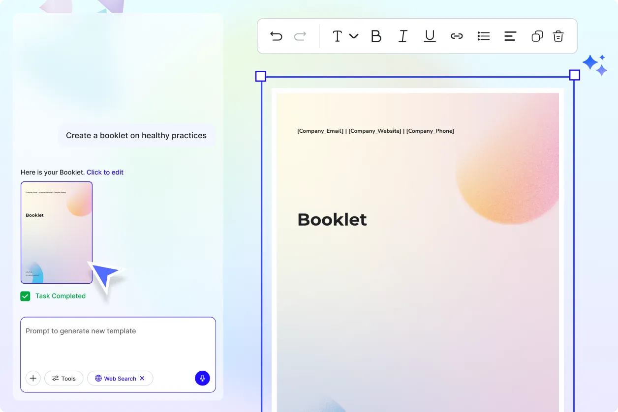Toggle the Task Completed checkbox

click(x=25, y=296)
